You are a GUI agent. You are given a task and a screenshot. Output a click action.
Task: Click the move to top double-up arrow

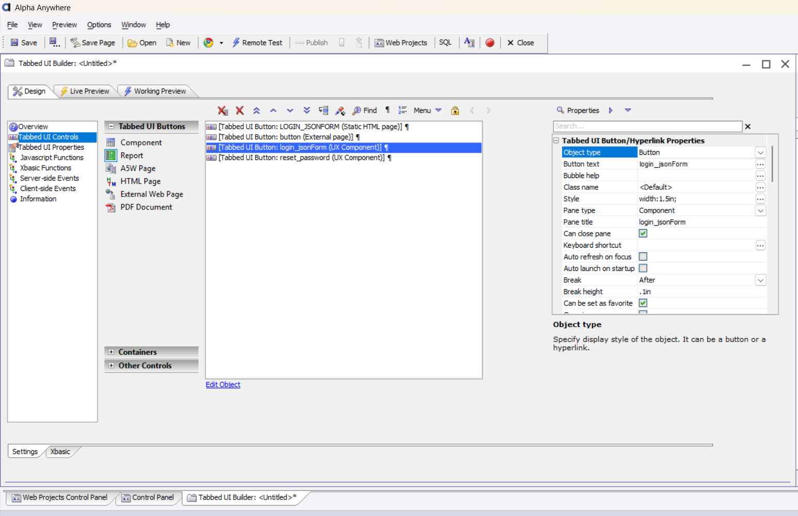click(256, 110)
